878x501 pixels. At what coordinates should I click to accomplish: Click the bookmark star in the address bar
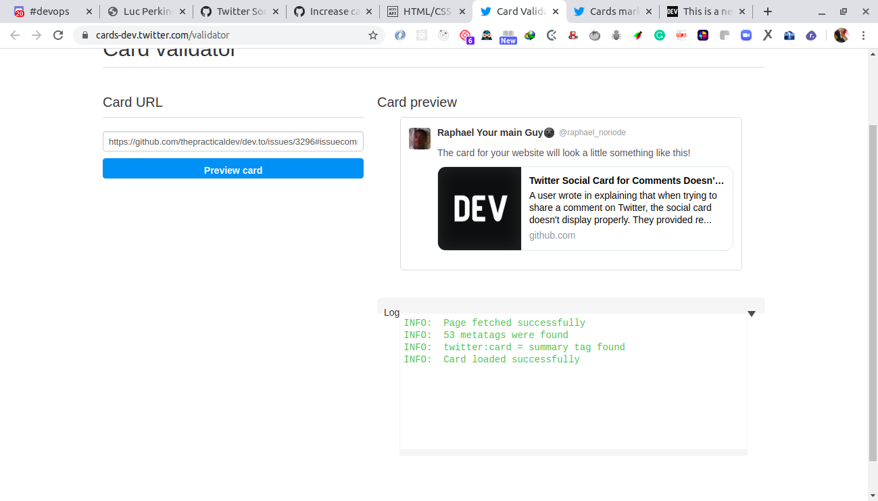(x=373, y=35)
